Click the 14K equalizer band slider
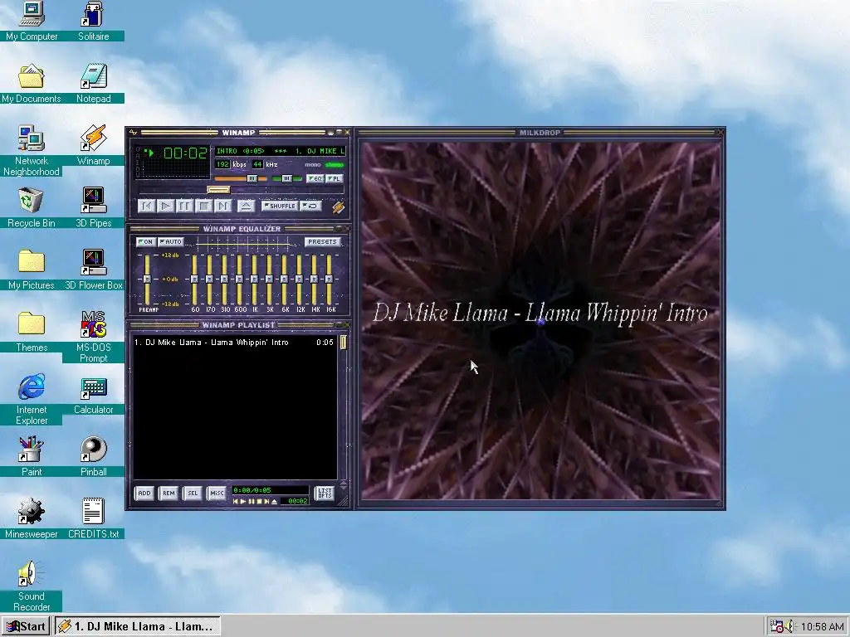The image size is (850, 637). [314, 279]
